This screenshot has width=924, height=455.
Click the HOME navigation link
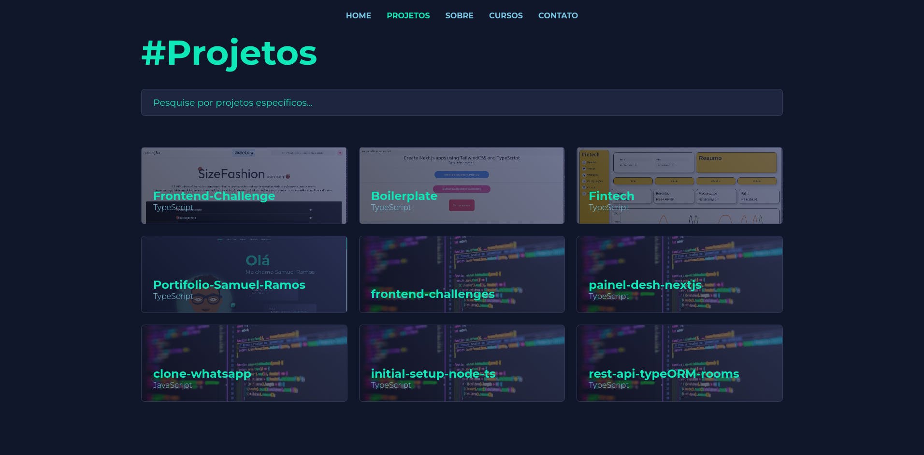[x=358, y=15]
